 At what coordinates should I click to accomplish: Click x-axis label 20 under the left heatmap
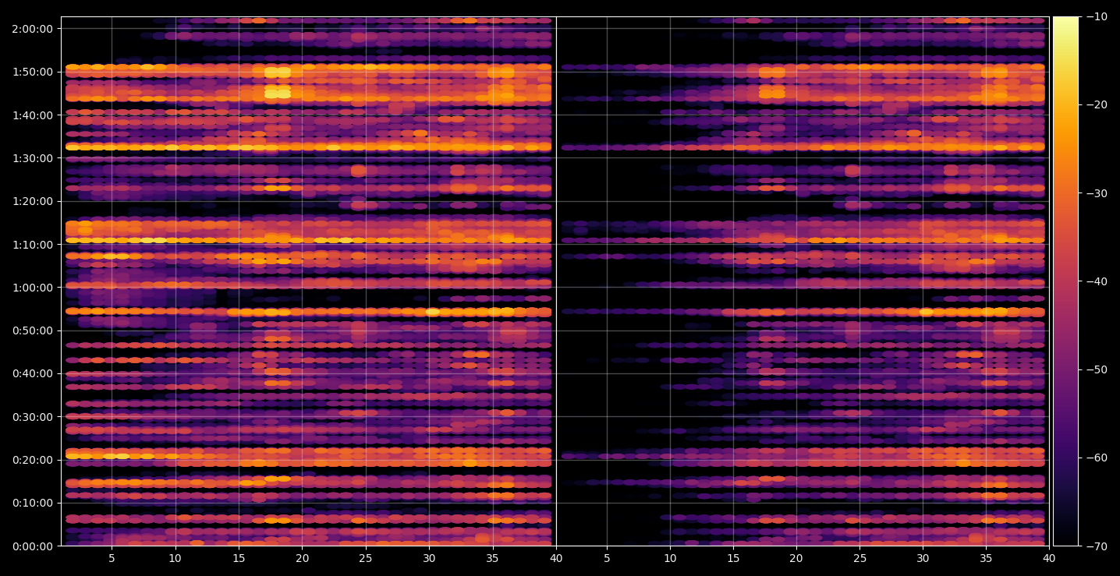(x=302, y=558)
